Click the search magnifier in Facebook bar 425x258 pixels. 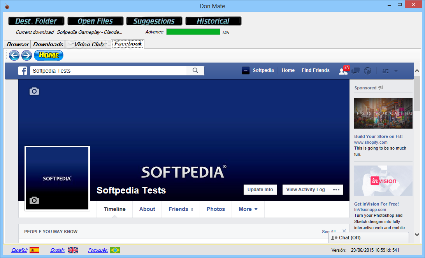195,71
